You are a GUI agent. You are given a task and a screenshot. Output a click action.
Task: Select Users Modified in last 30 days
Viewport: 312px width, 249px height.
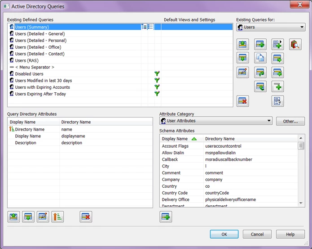coord(43,81)
